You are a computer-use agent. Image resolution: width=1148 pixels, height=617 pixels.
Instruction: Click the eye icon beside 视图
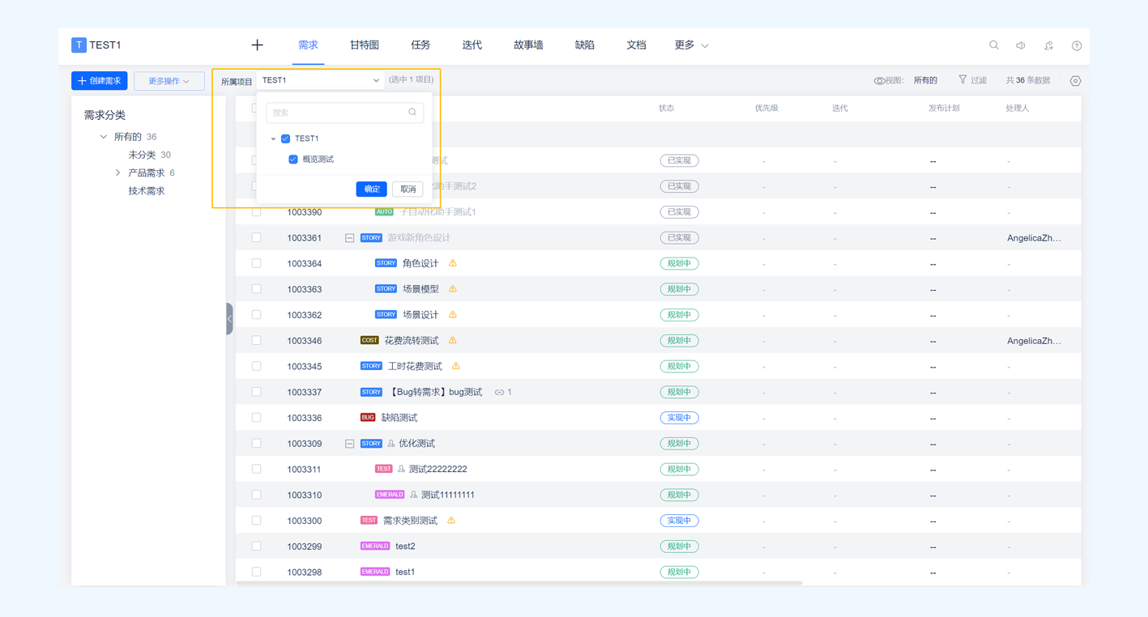(x=879, y=81)
